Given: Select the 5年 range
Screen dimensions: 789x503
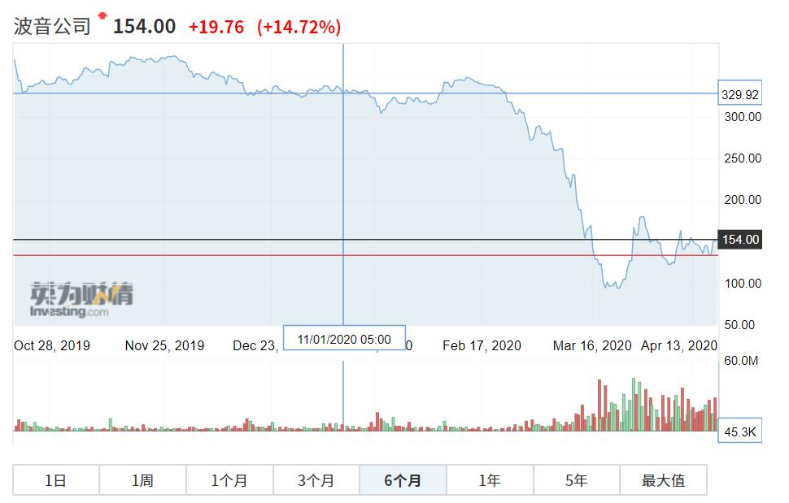Looking at the screenshot, I should 578,479.
